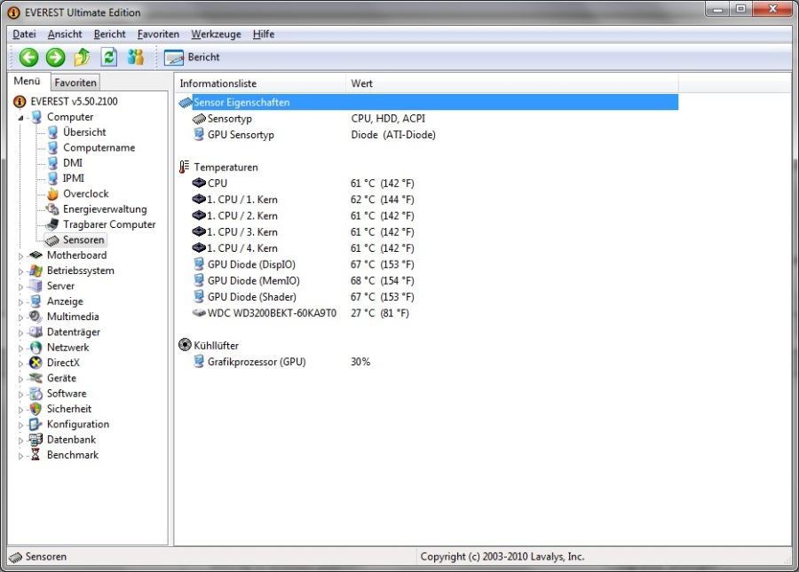Expand the Multimedia node
The height and width of the screenshot is (572, 799).
(x=21, y=317)
